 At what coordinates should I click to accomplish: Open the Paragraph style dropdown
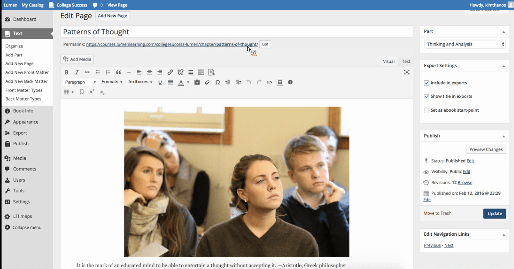point(80,82)
